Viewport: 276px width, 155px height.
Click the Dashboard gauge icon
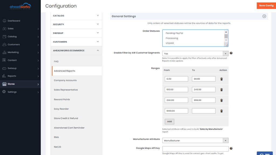pos(4,21)
